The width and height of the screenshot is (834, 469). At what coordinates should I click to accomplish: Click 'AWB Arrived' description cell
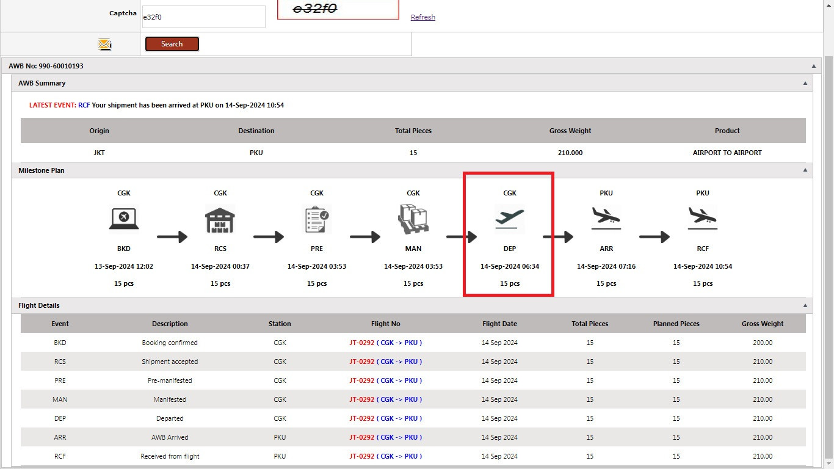(170, 437)
